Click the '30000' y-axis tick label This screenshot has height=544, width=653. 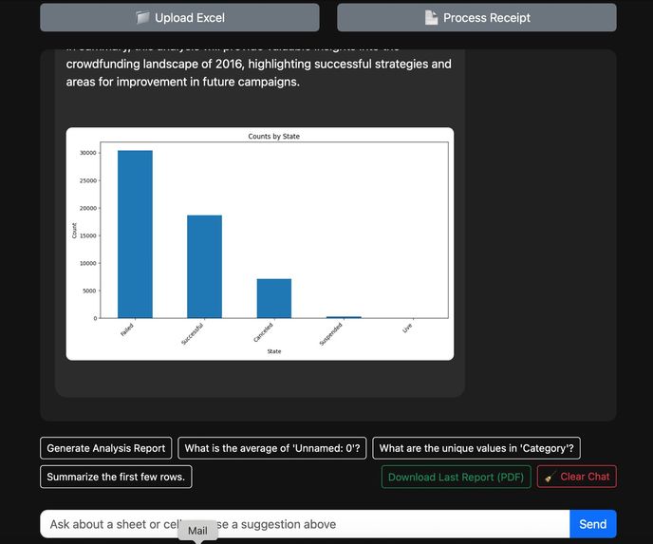(x=88, y=153)
